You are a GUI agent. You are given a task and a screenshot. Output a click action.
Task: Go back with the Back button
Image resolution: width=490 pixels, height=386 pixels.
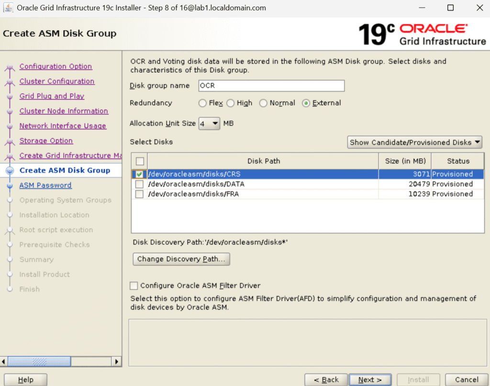(x=326, y=380)
